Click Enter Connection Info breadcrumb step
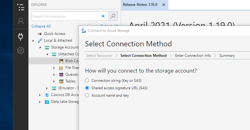 click(x=193, y=56)
